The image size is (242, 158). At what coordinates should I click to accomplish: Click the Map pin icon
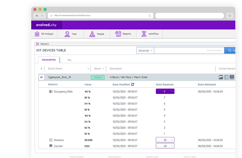pos(67,34)
